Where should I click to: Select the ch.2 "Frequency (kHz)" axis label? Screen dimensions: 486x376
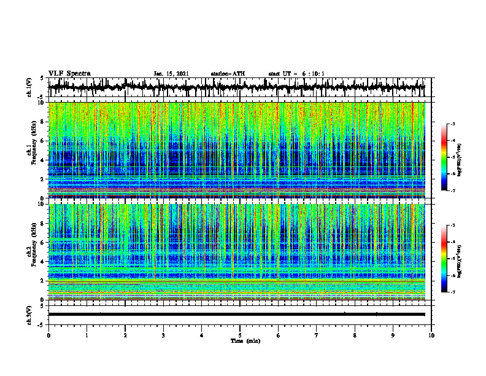[x=34, y=245]
